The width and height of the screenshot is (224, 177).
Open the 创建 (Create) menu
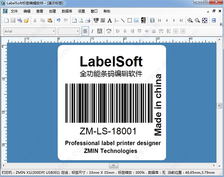[x=52, y=11]
